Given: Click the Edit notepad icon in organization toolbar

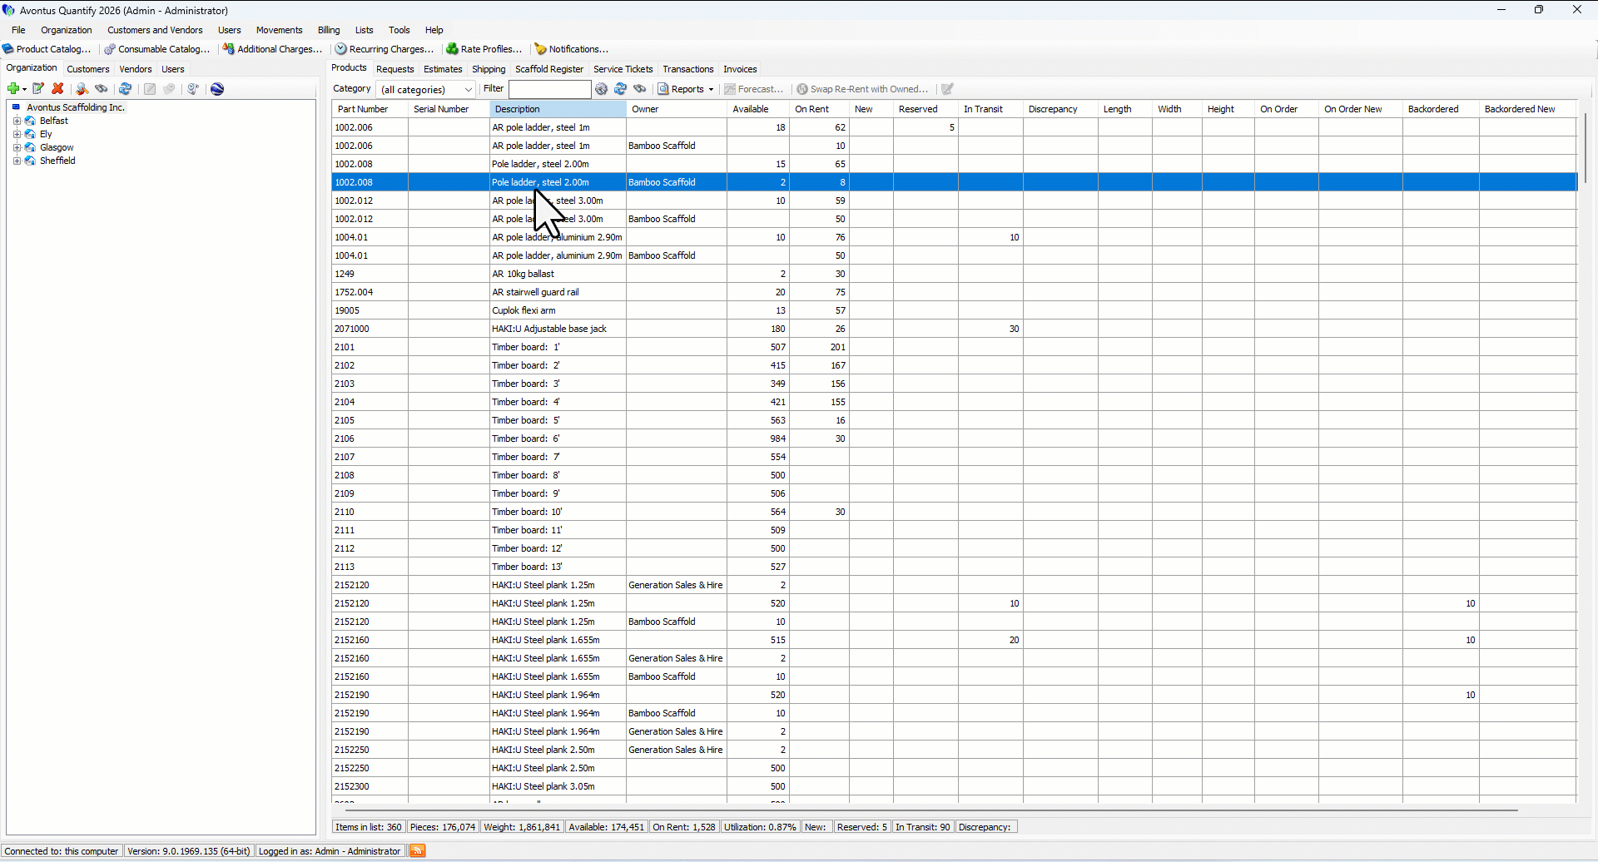Looking at the screenshot, I should pyautogui.click(x=38, y=89).
